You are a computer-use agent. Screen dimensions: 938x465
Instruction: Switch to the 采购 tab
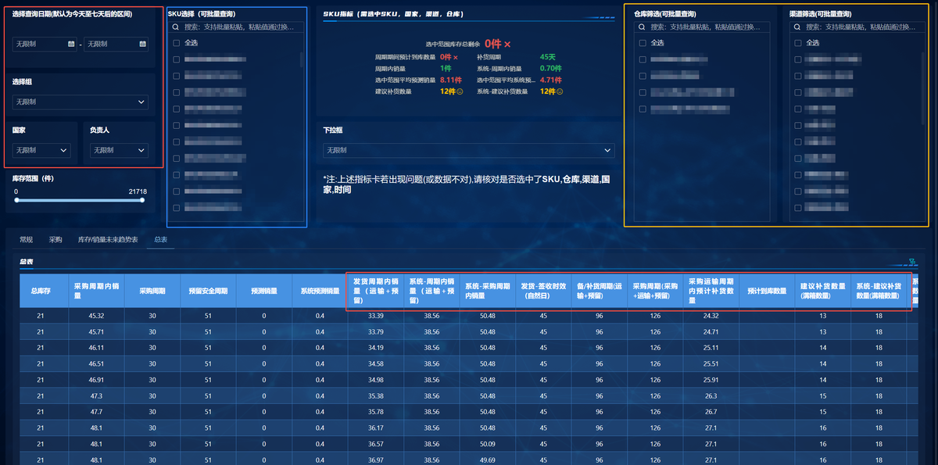[55, 240]
